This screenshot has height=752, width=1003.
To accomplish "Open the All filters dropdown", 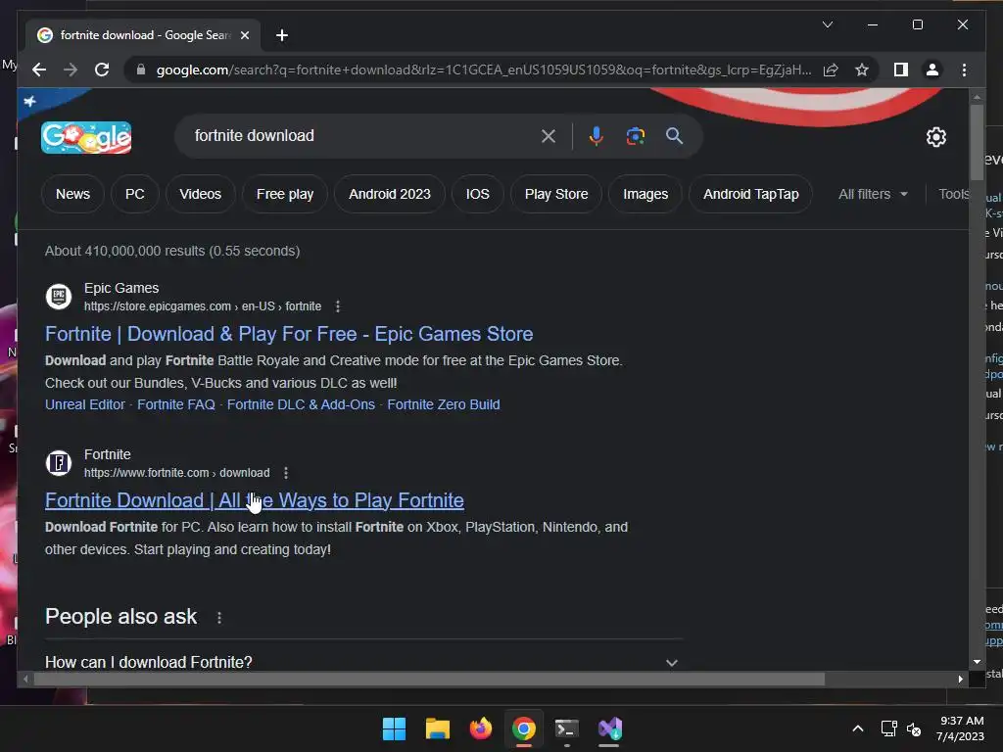I will coord(873,194).
